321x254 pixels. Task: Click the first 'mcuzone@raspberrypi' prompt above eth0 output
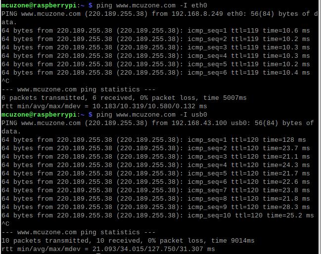click(39, 5)
